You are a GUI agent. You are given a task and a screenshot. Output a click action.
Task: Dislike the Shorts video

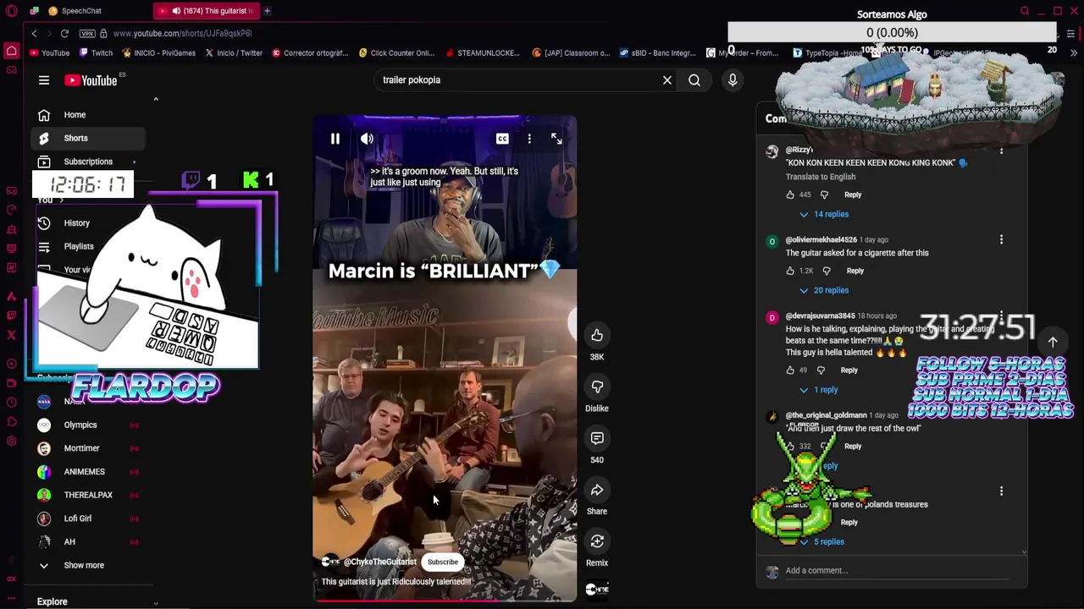coord(597,387)
